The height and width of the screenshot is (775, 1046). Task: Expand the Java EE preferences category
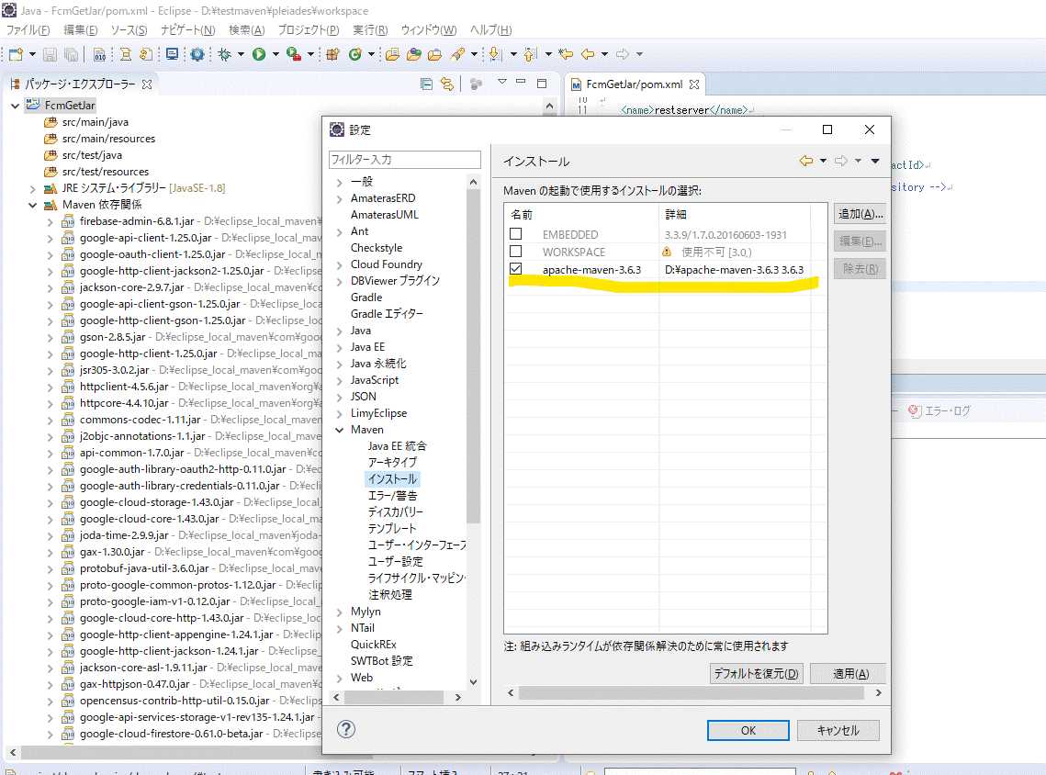(x=340, y=347)
